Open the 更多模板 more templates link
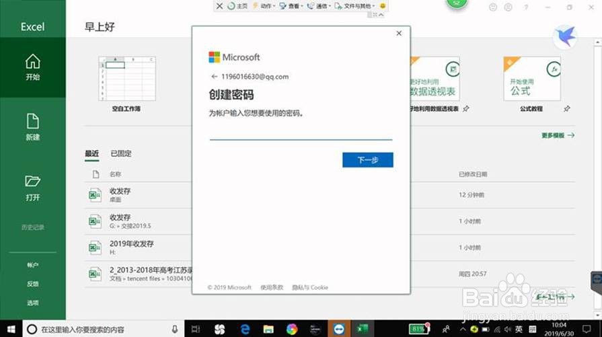Screen dimensions: 602x337 [558, 135]
